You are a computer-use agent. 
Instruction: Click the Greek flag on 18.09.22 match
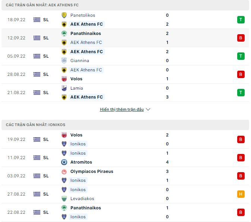[x=37, y=20]
